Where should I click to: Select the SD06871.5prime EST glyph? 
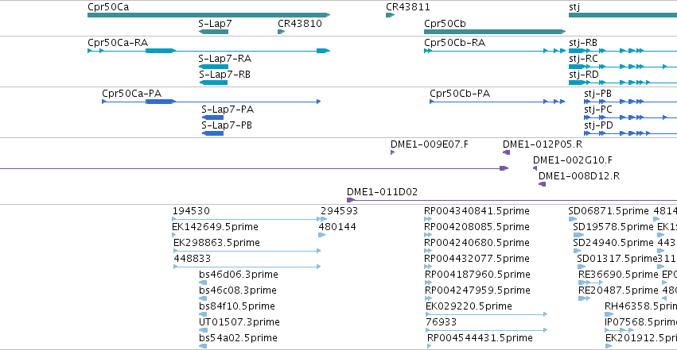573,219
